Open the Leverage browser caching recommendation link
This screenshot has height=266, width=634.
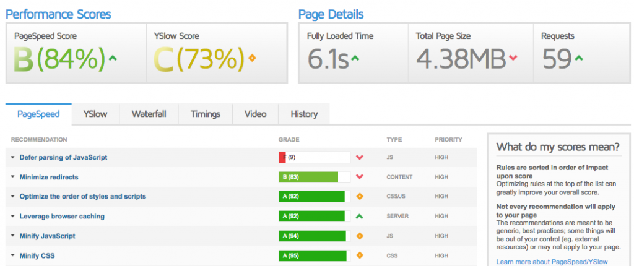coord(62,217)
